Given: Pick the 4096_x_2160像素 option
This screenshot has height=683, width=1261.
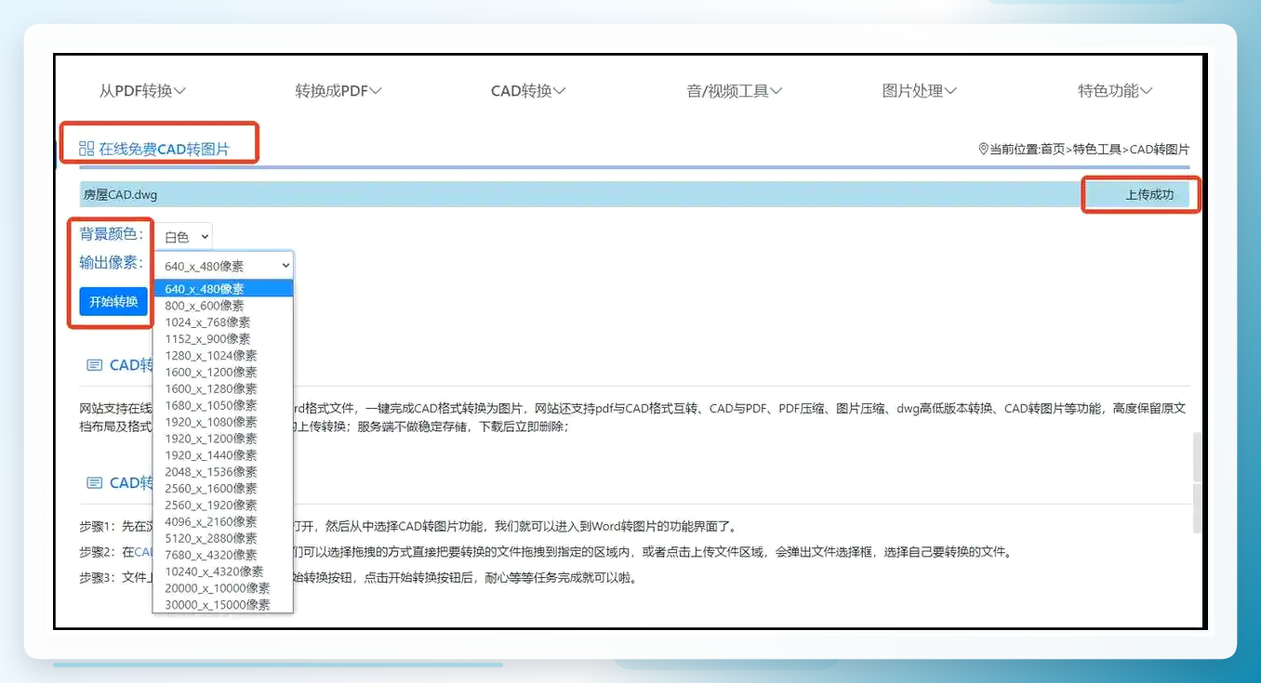Looking at the screenshot, I should pyautogui.click(x=223, y=522).
